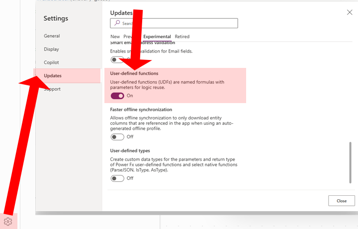Click the Faster offline synchronization heading
The height and width of the screenshot is (229, 358).
(141, 110)
